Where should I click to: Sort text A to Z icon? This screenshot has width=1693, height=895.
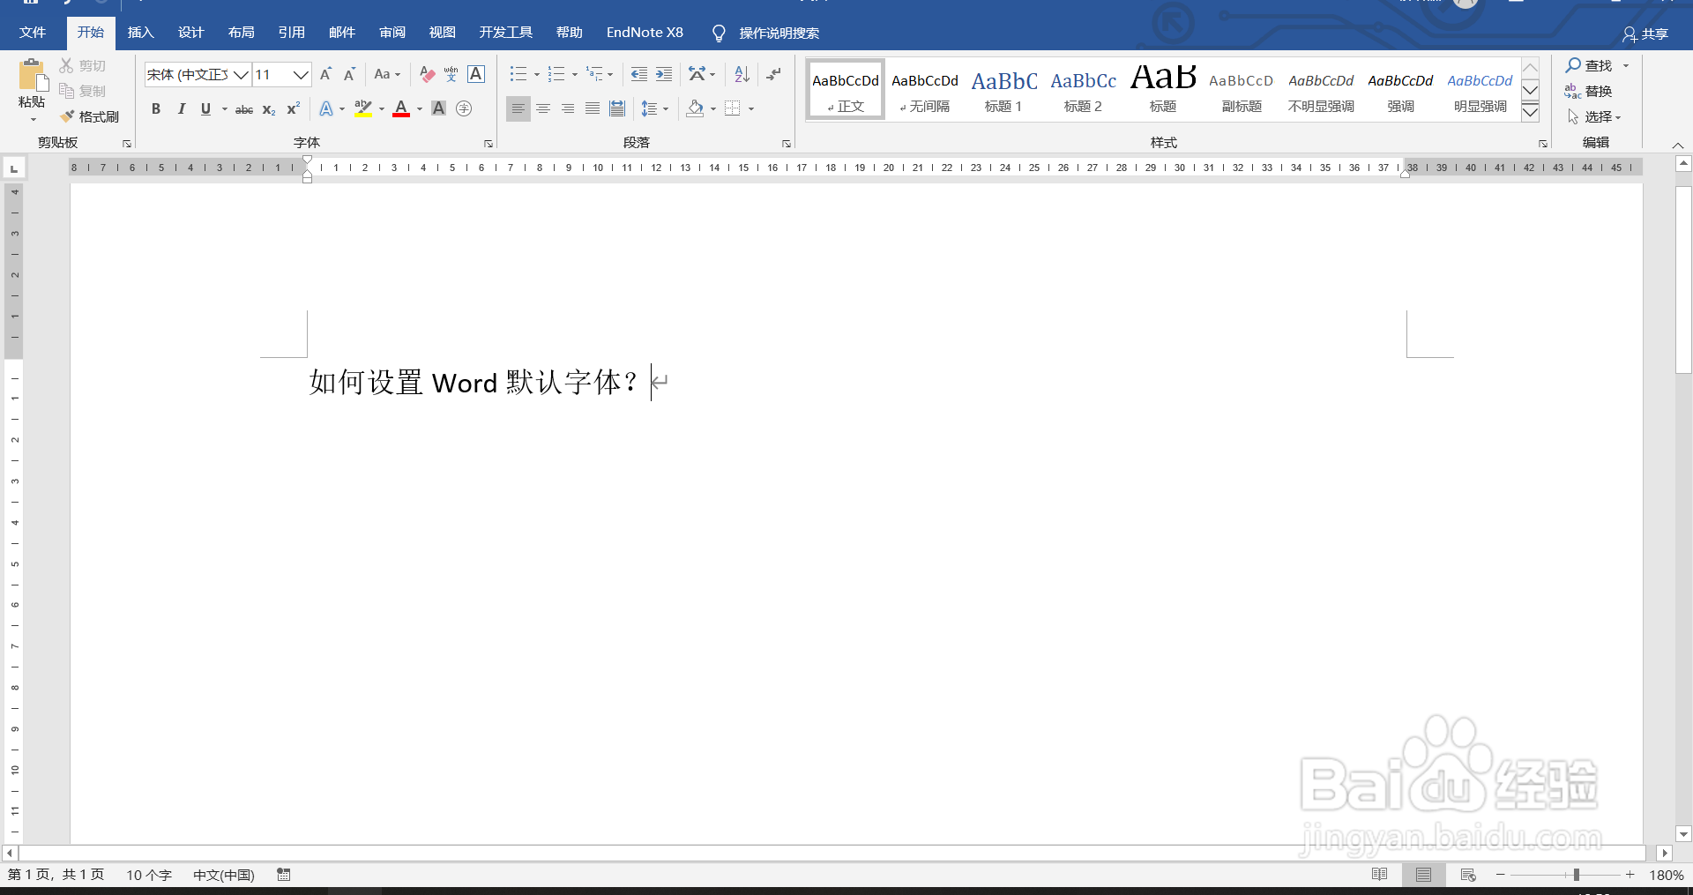pyautogui.click(x=742, y=74)
